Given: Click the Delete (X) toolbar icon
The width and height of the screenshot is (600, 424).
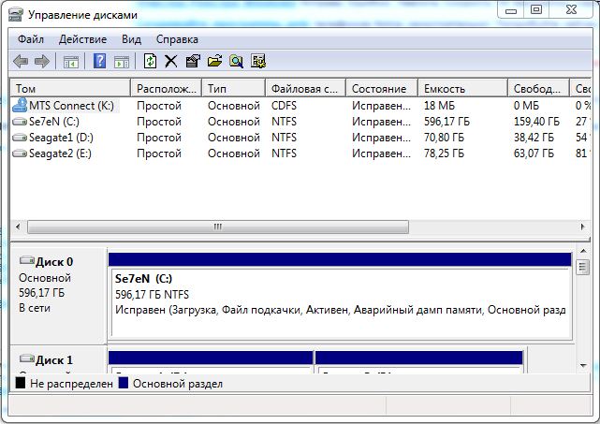Looking at the screenshot, I should click(x=171, y=62).
